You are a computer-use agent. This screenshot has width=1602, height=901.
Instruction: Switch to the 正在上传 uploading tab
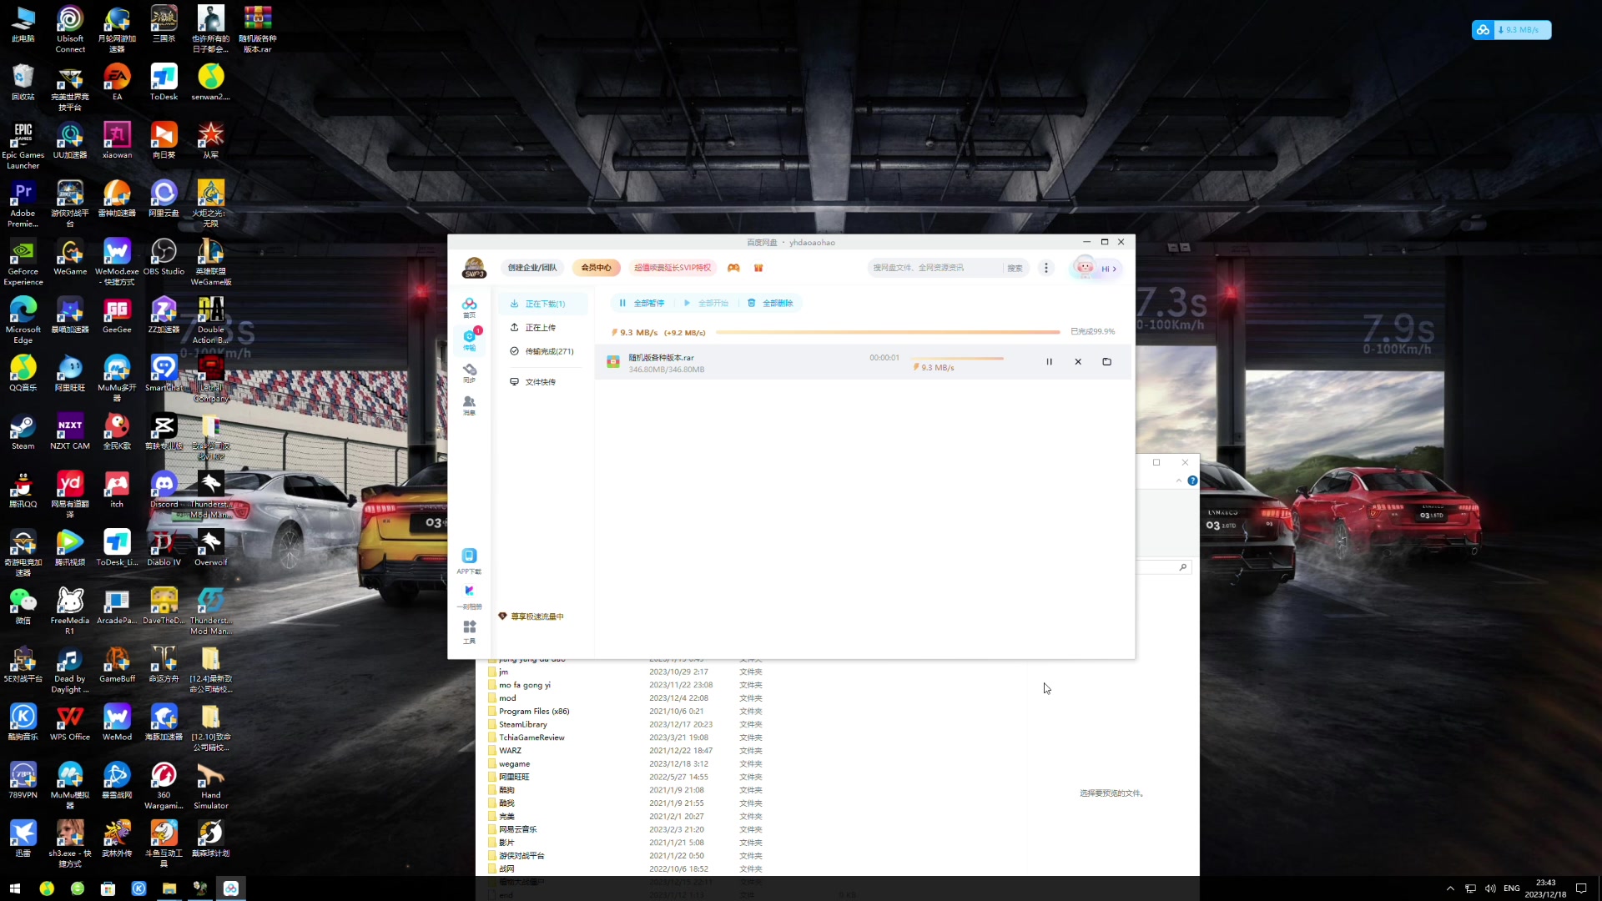point(540,328)
